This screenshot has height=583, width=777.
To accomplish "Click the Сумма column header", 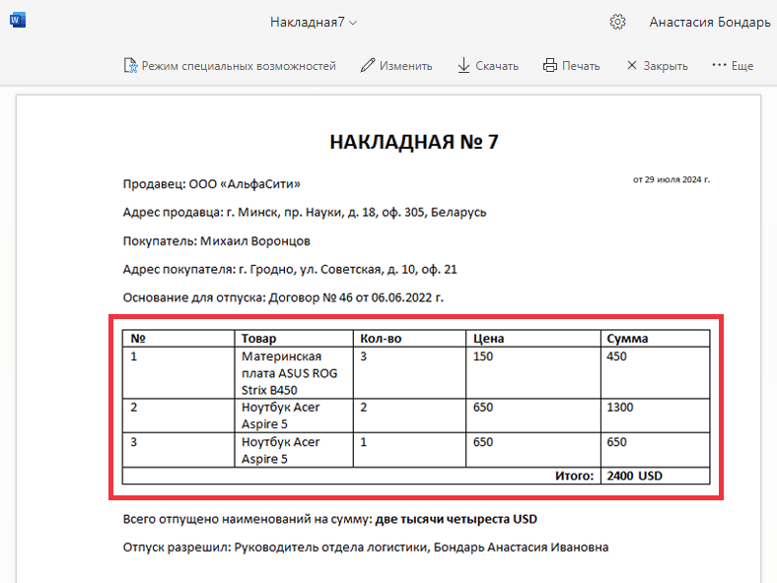I will click(x=655, y=339).
